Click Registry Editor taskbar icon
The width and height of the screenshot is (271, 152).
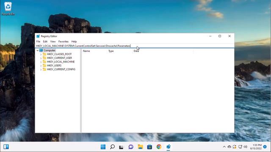(169, 147)
